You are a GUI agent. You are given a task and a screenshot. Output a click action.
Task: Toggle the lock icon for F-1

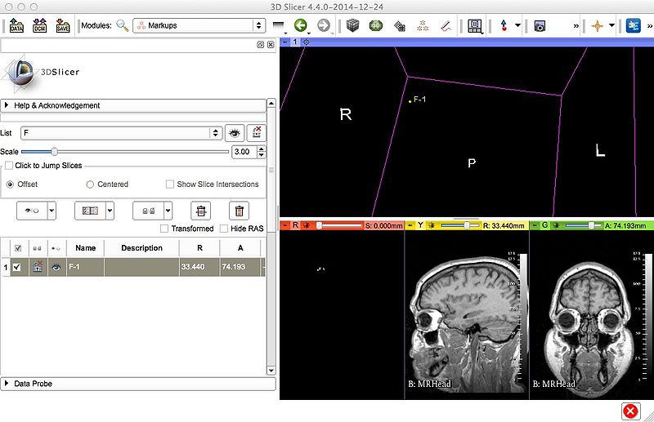(38, 267)
